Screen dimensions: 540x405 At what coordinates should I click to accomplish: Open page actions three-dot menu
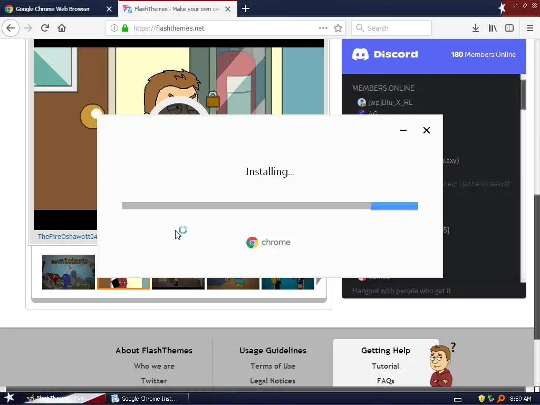(323, 28)
